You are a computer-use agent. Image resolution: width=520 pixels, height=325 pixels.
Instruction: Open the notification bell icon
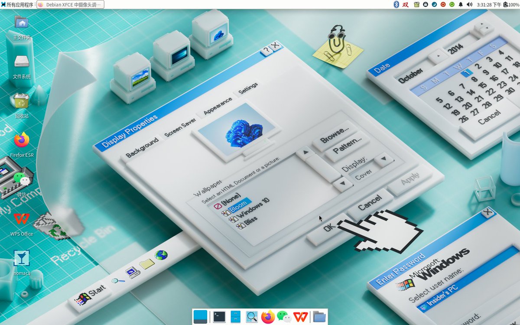pos(461,4)
